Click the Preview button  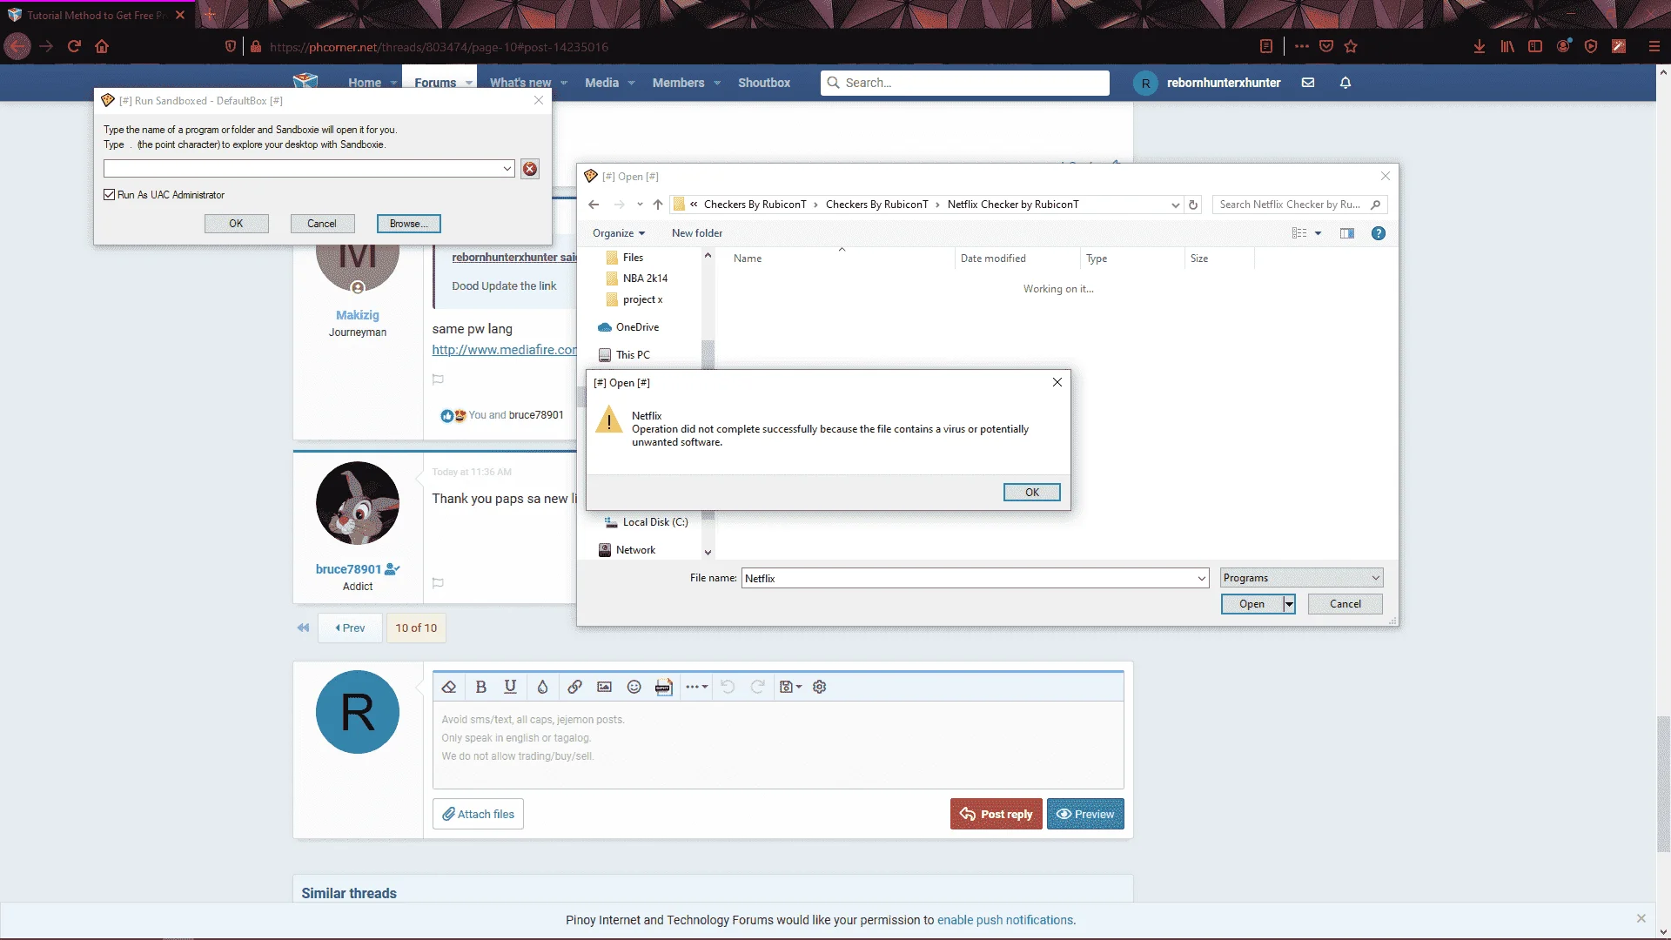tap(1085, 815)
